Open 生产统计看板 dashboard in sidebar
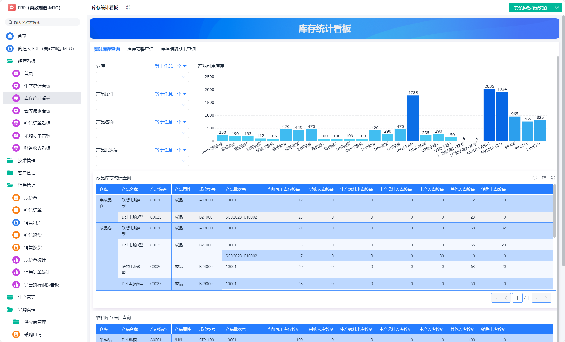This screenshot has height=342, width=565. (x=37, y=86)
